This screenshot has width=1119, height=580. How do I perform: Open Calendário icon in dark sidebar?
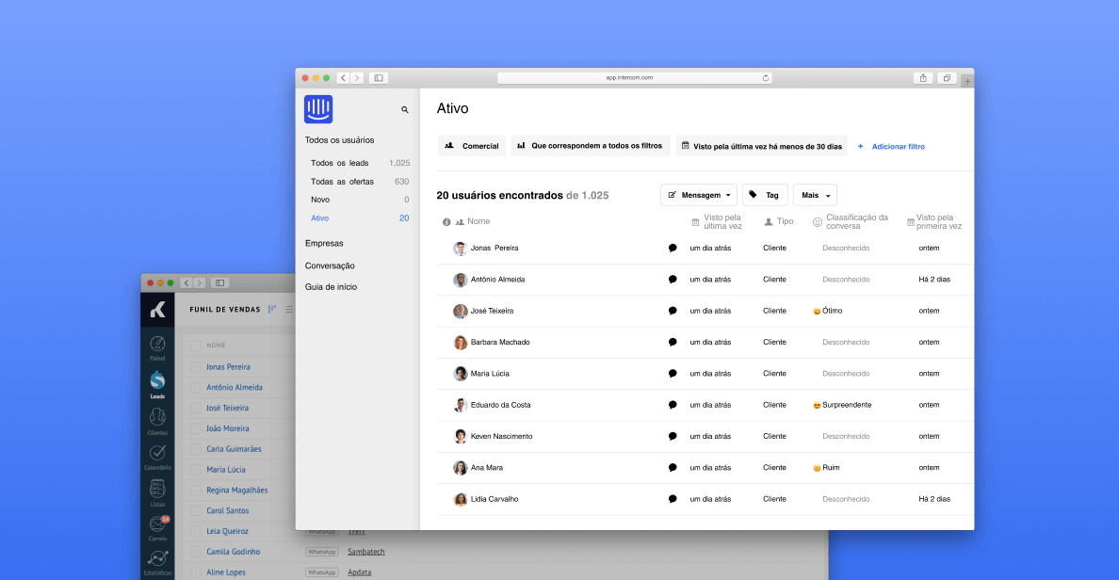pos(157,454)
